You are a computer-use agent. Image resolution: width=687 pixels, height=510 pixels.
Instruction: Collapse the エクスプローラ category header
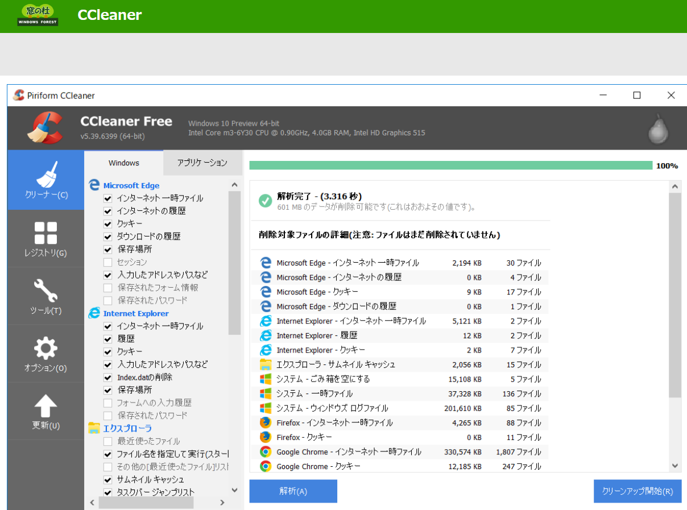(x=127, y=428)
